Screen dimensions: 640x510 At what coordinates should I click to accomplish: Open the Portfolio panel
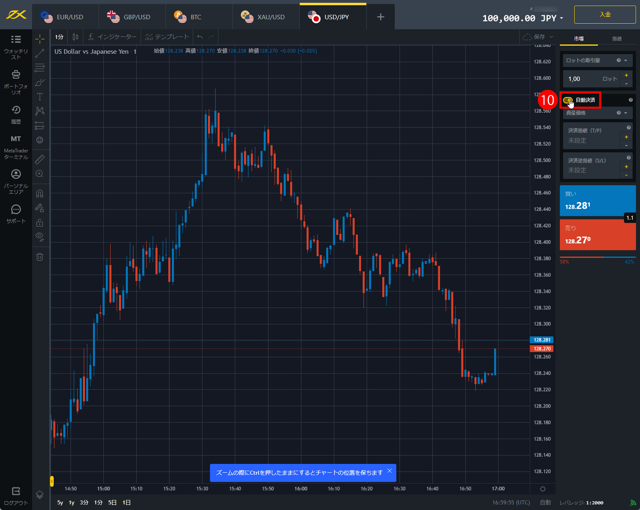tap(16, 82)
